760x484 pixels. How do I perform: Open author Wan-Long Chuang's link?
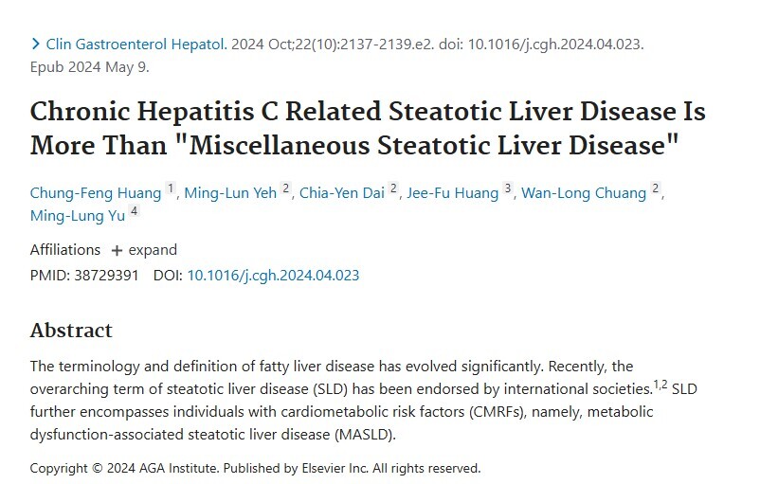coord(584,193)
